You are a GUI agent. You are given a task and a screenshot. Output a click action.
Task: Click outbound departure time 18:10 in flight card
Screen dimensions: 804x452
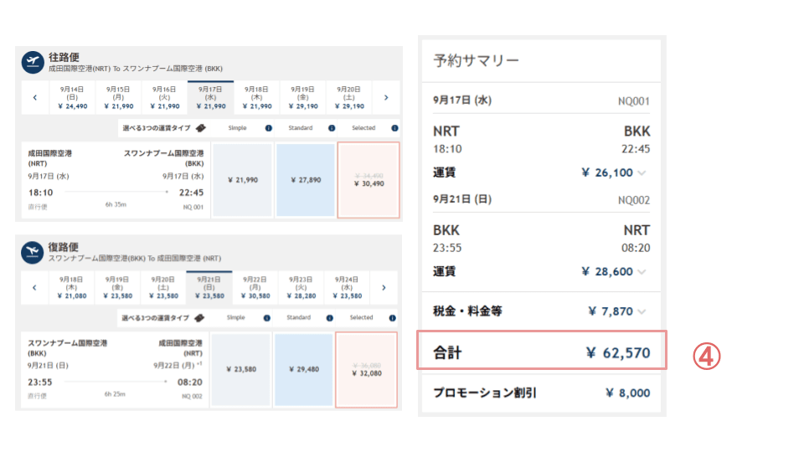[40, 193]
